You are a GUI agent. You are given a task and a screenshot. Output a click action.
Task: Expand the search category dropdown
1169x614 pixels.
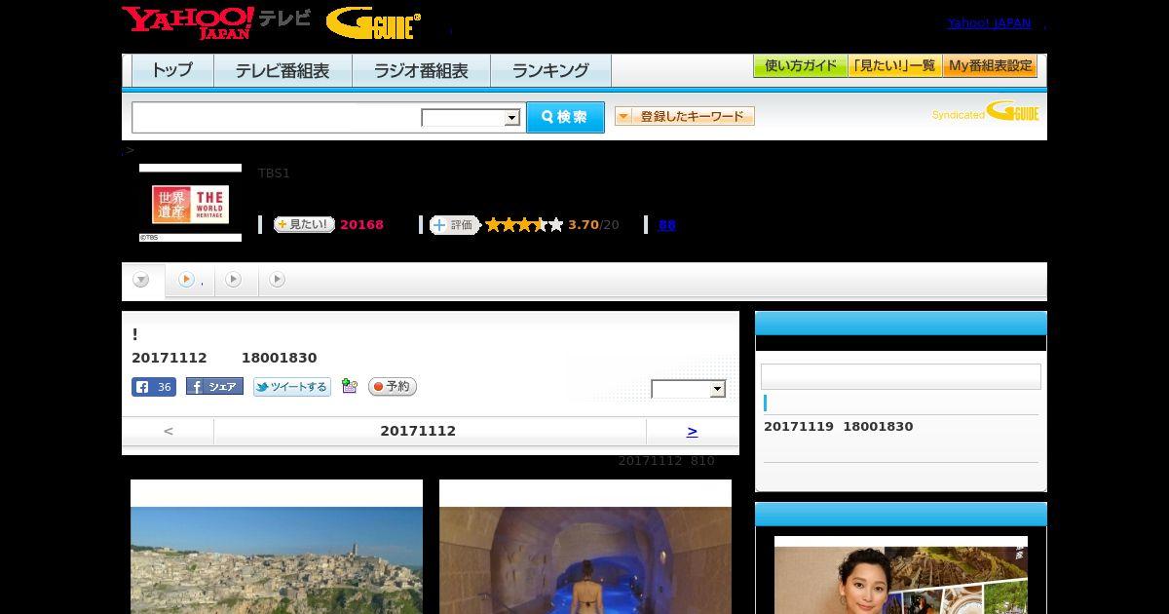[x=471, y=118]
